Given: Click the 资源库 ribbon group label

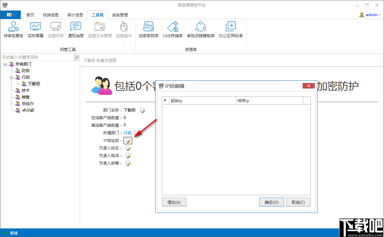Looking at the screenshot, I should [x=191, y=50].
